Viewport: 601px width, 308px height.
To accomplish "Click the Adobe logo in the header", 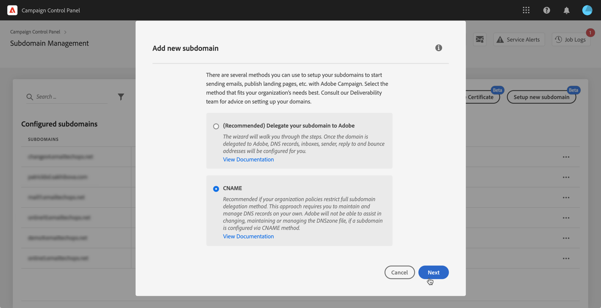I will pyautogui.click(x=12, y=10).
